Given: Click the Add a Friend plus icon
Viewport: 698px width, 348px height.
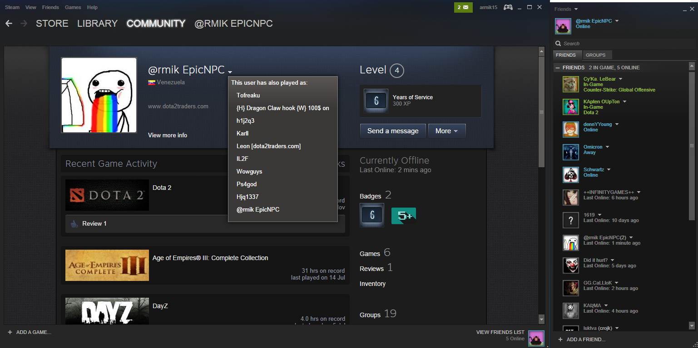Looking at the screenshot, I should [560, 339].
